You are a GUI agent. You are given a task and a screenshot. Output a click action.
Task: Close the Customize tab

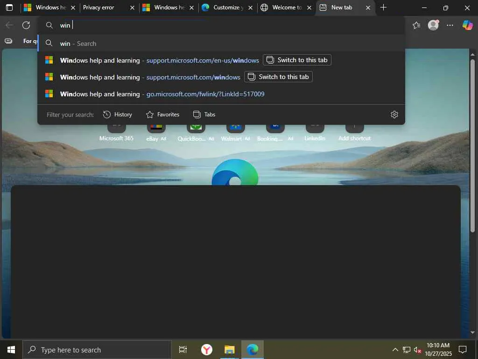(250, 7)
